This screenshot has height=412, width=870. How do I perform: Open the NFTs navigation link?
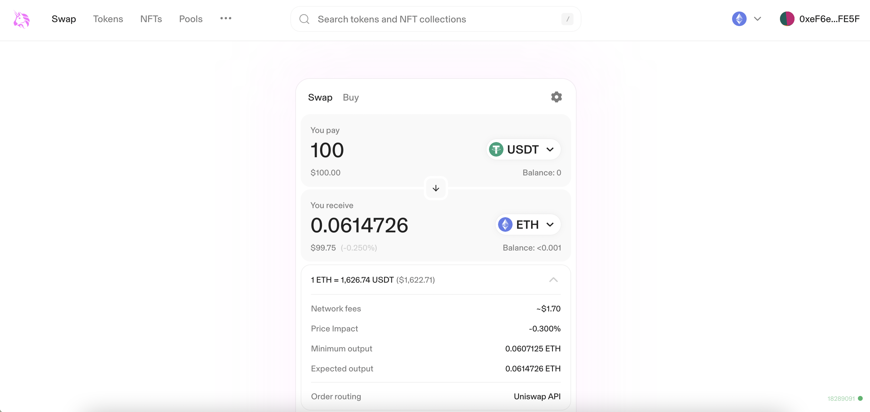pyautogui.click(x=151, y=19)
